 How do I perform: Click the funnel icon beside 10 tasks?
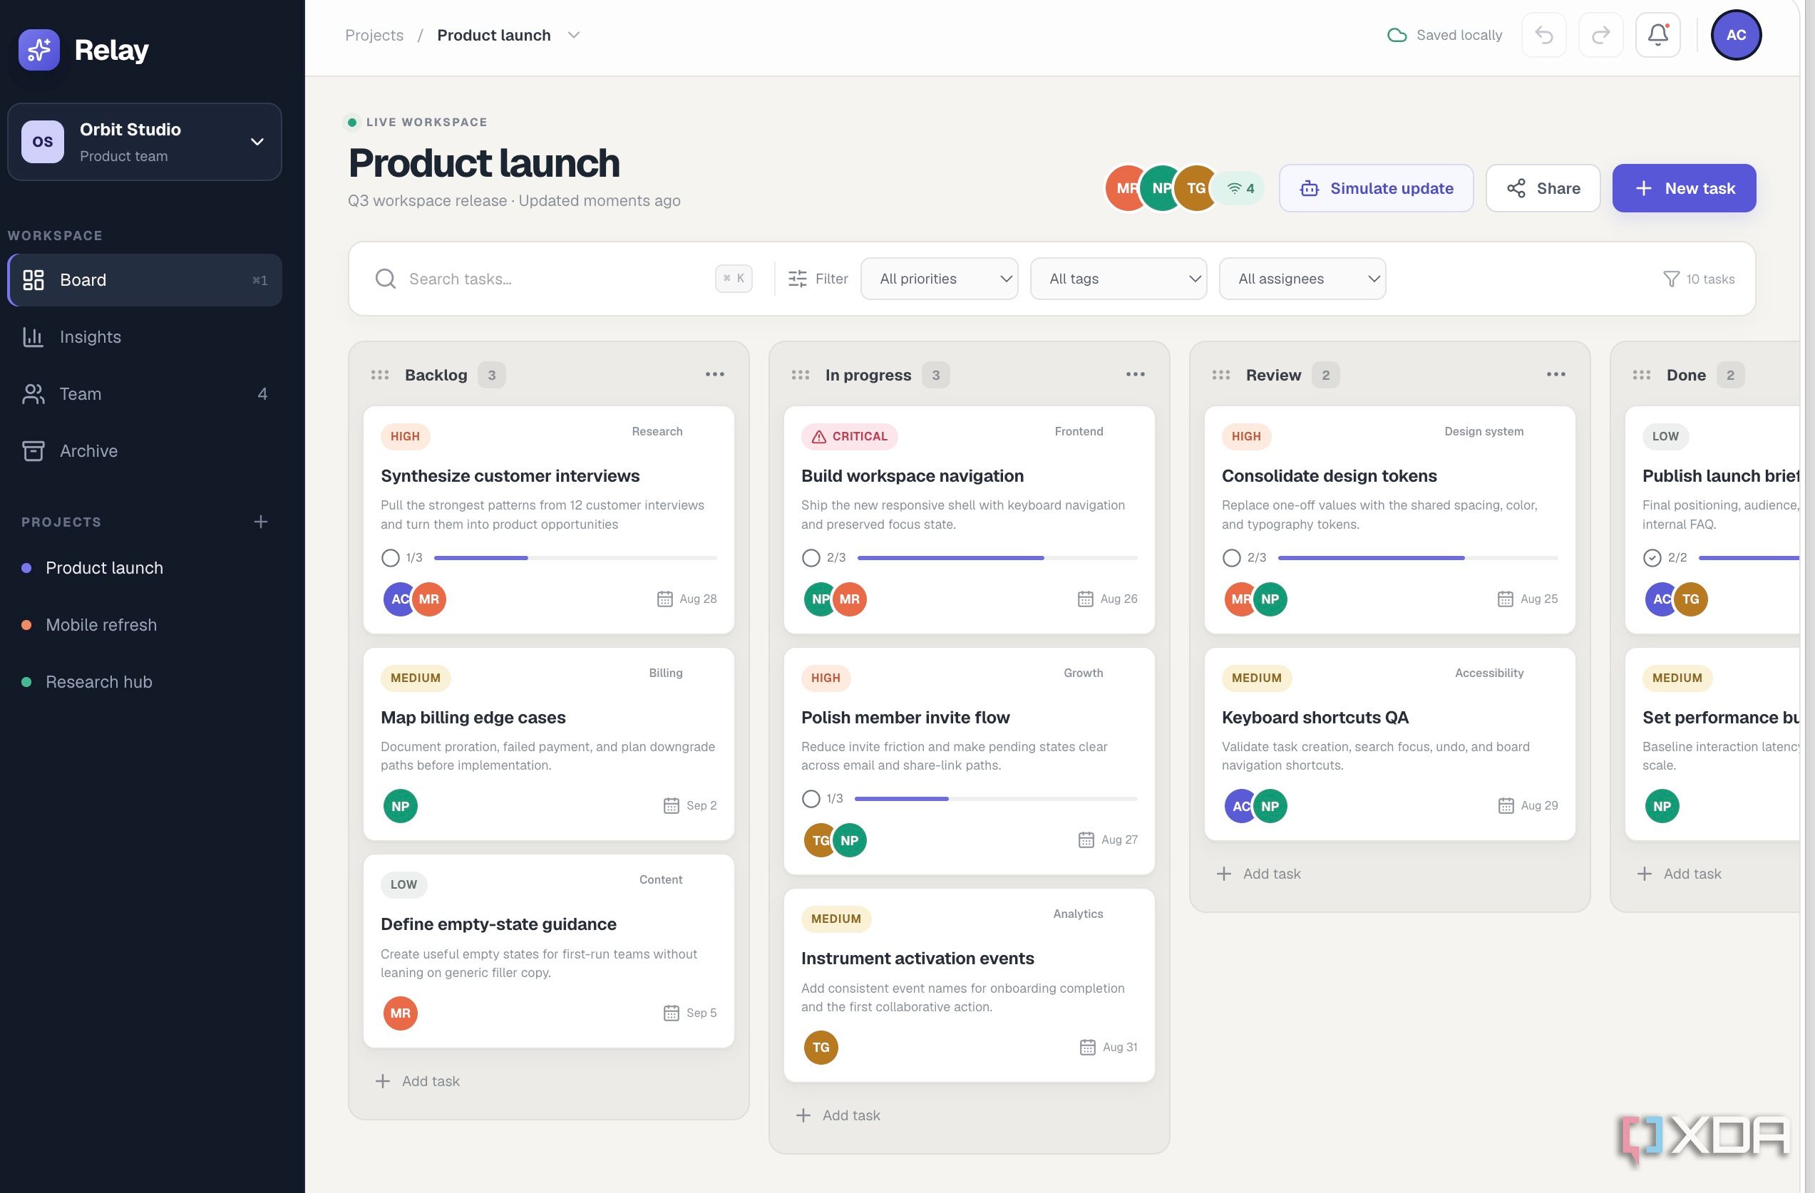click(x=1671, y=279)
